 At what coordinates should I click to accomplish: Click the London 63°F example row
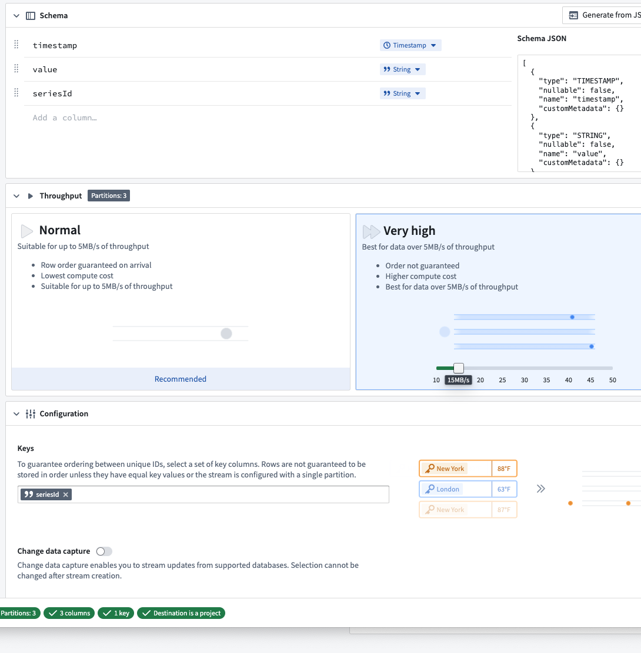click(468, 489)
